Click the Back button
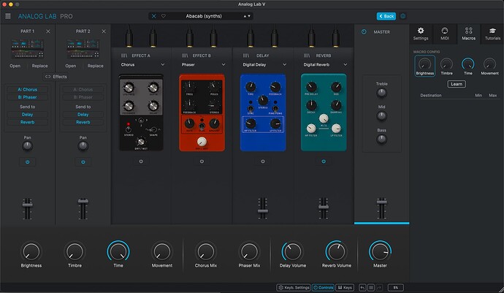The height and width of the screenshot is (293, 504). [x=386, y=16]
